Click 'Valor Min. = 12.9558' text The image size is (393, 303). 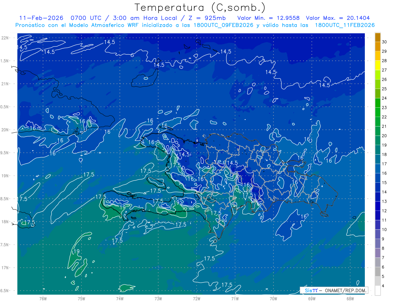pos(269,18)
